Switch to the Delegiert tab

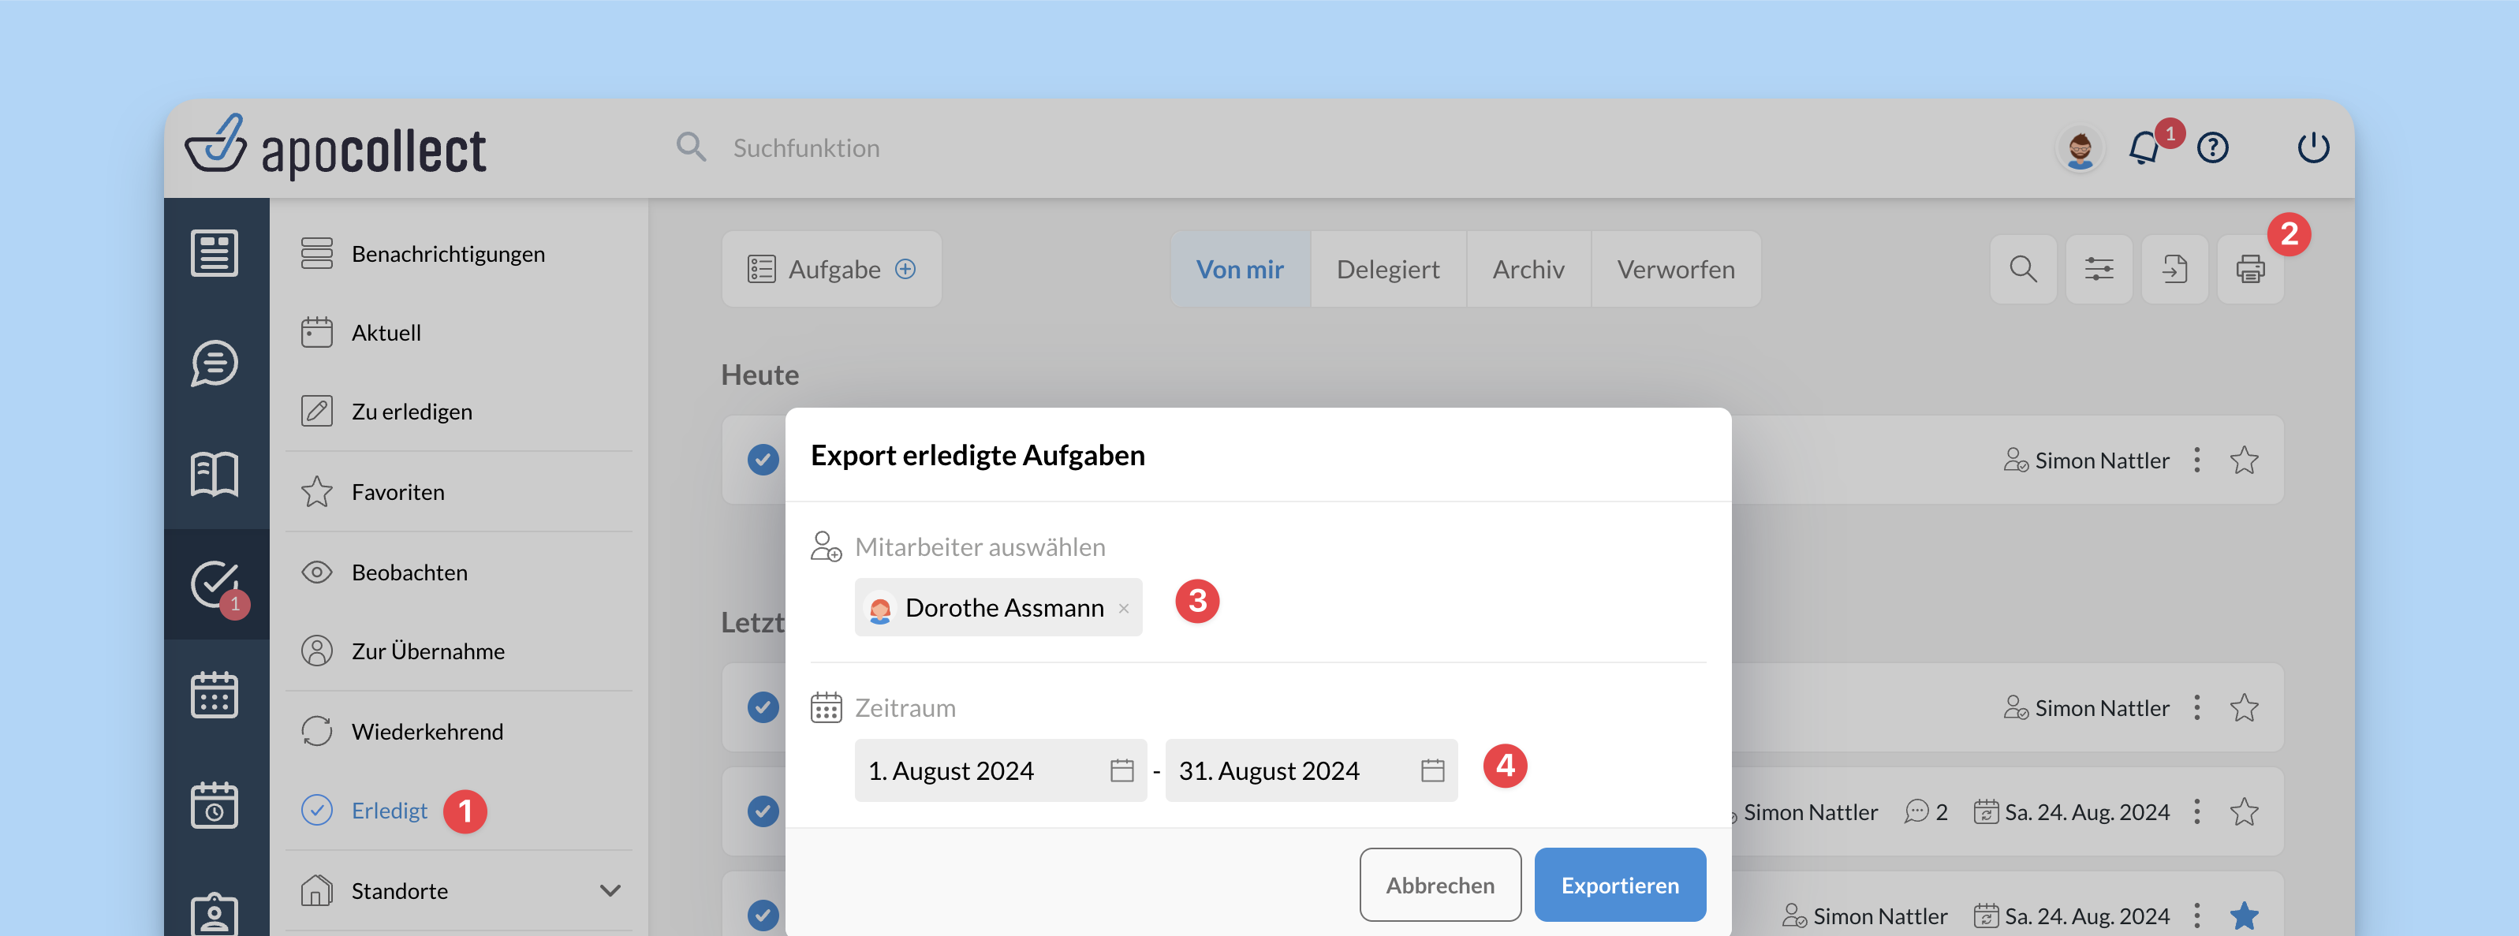[1387, 269]
